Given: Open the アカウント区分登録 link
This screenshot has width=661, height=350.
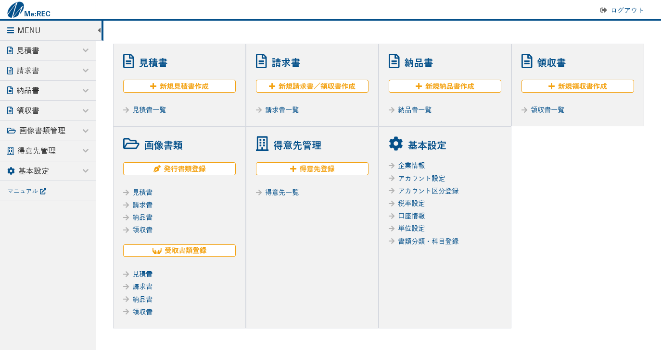Looking at the screenshot, I should pos(428,191).
